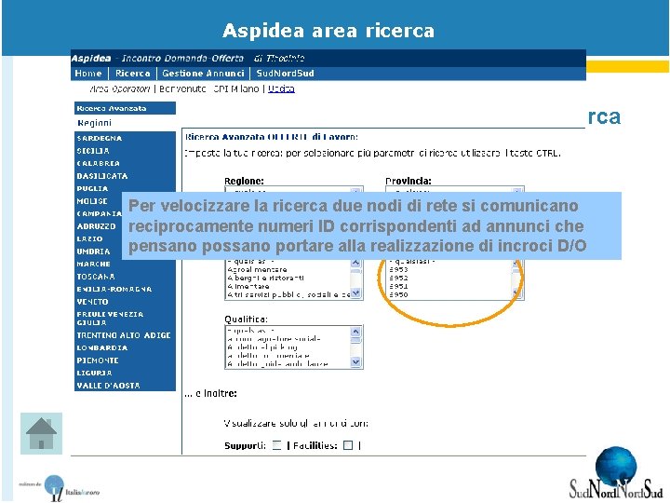This screenshot has height=503, width=670.
Task: Select the LIGURIA region
Action: tap(94, 373)
